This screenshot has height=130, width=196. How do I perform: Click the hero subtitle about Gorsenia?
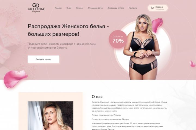coord(62,46)
